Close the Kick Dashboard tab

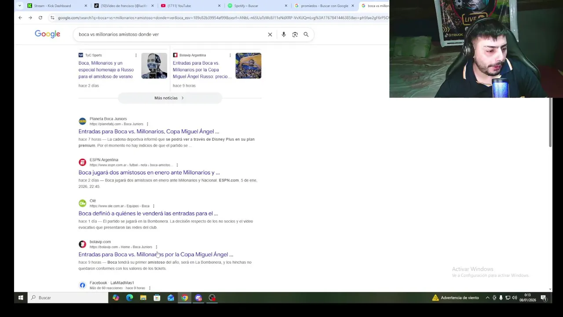(86, 6)
